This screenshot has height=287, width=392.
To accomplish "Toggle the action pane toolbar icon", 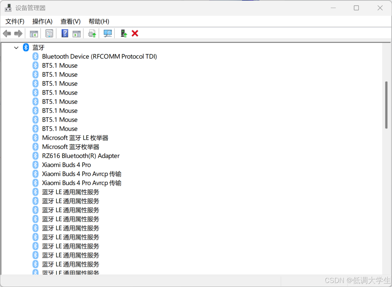I will point(77,33).
